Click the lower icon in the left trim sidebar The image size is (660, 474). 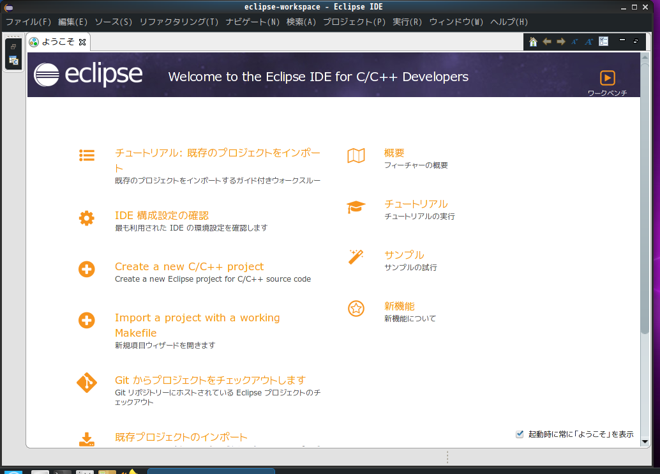[13, 61]
